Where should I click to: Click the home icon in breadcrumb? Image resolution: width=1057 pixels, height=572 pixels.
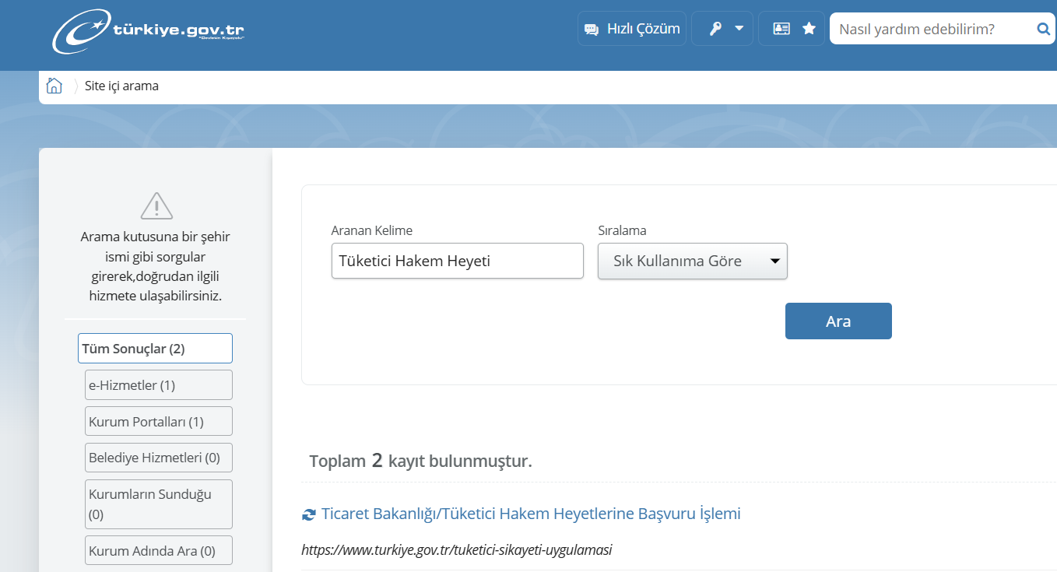(x=54, y=86)
